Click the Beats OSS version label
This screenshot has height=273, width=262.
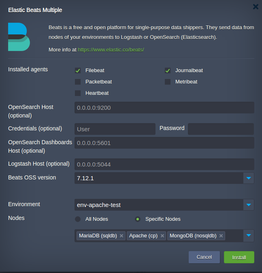[32, 177]
